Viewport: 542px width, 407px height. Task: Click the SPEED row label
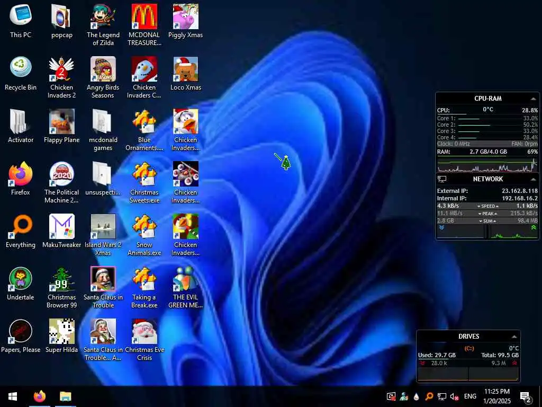tap(487, 206)
